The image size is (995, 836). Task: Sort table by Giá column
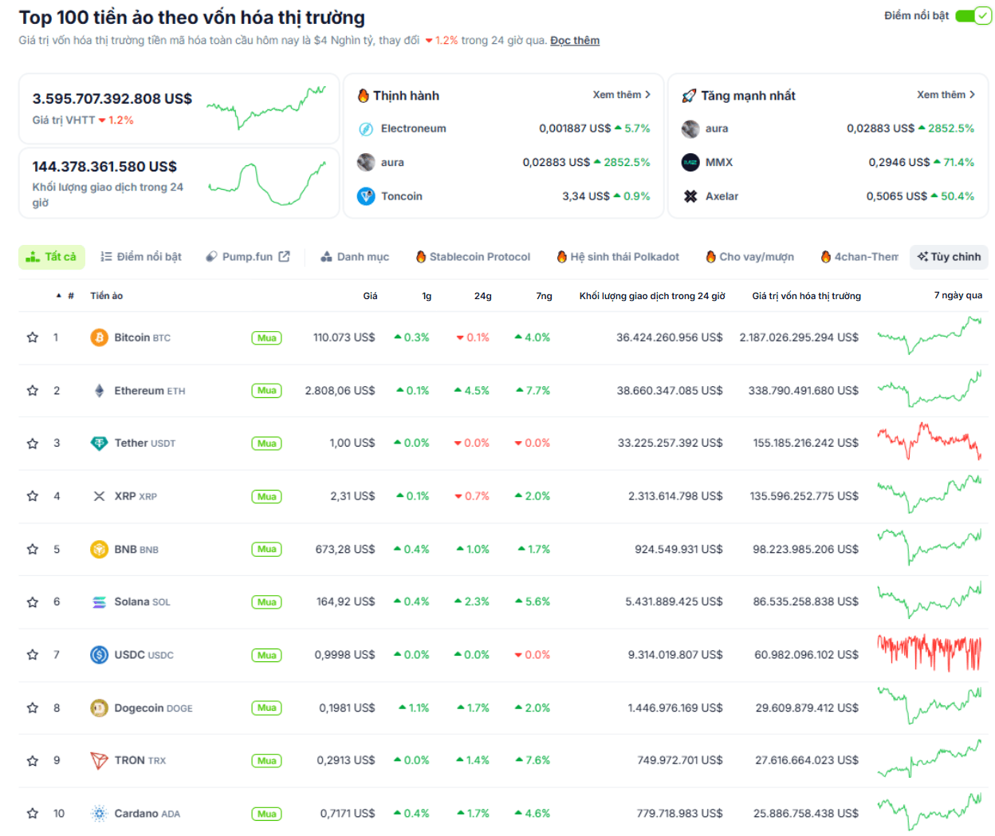[x=370, y=296]
